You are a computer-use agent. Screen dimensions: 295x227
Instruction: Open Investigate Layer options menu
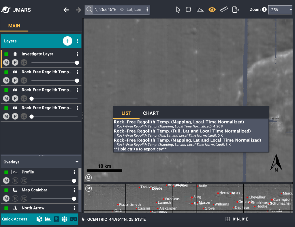click(x=77, y=54)
